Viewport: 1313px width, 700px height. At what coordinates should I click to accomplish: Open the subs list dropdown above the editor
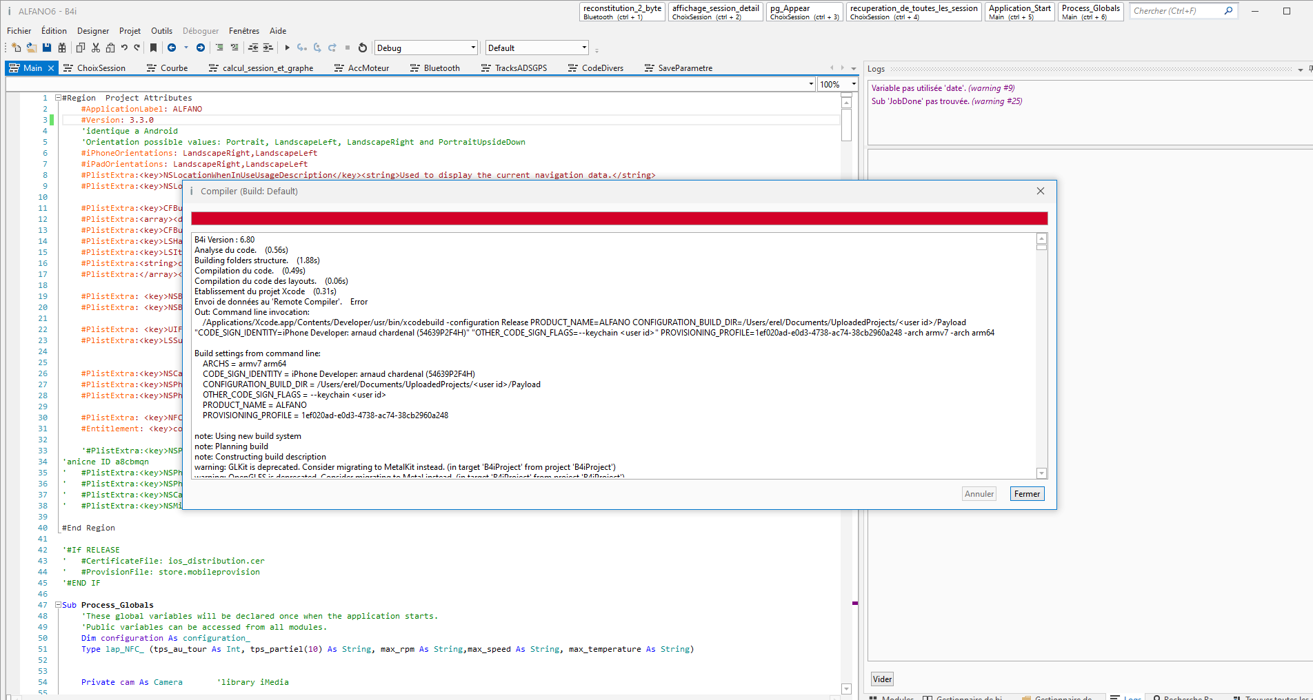[x=811, y=84]
